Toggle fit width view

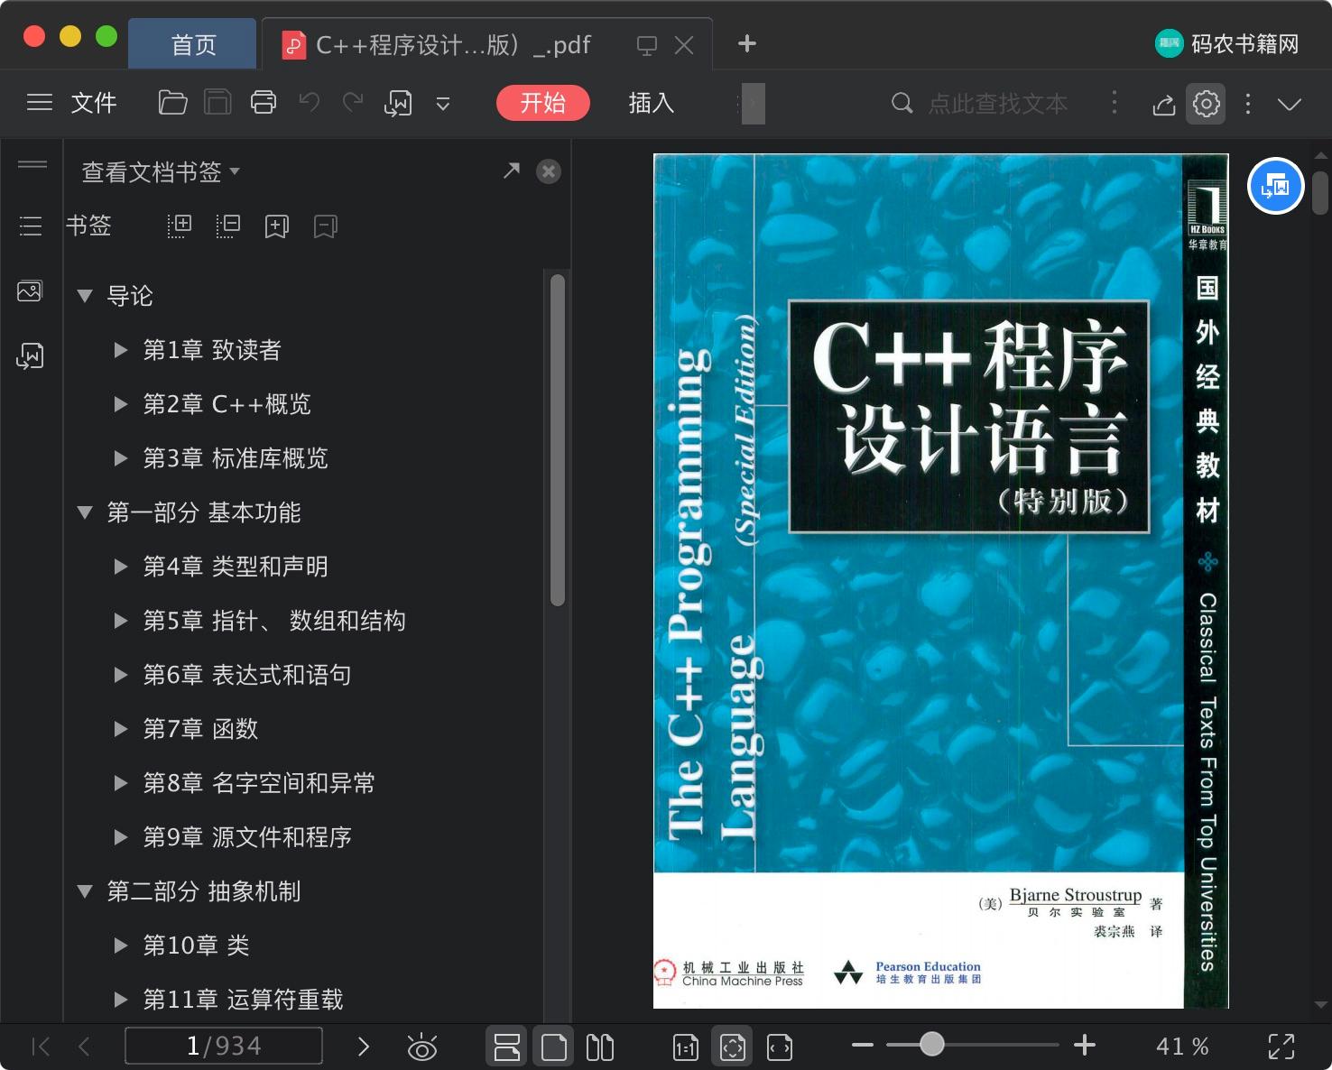point(780,1047)
